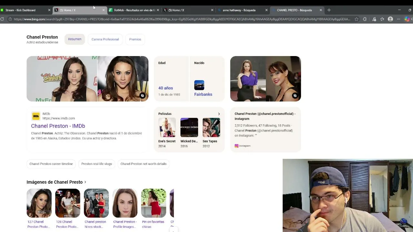413x232 pixels.
Task: Open gallery icon on collage above Instagram card
Action: coord(295,95)
